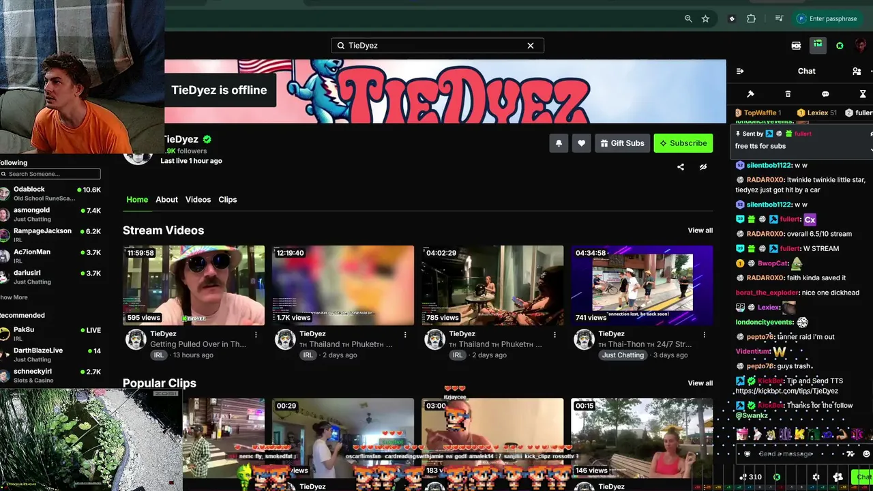Screen dimensions: 873x491
Task: Open the user profile avatar menu
Action: tap(861, 46)
